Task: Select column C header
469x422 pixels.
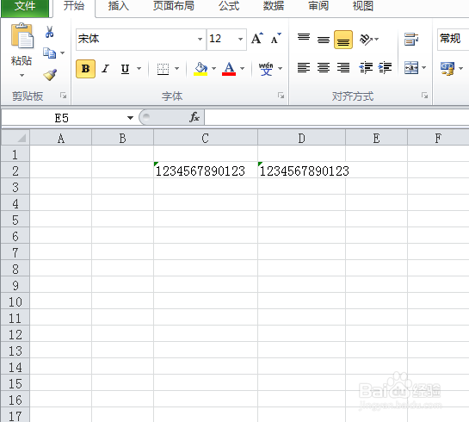Action: 205,138
